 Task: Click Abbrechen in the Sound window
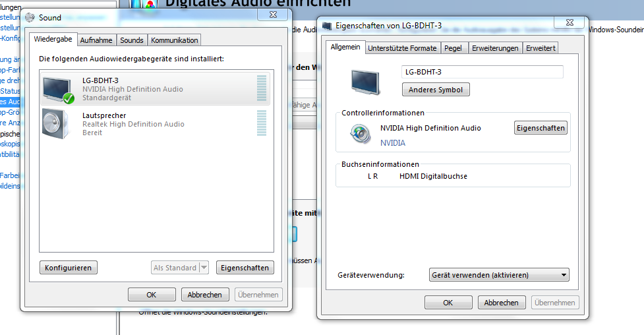click(x=204, y=295)
